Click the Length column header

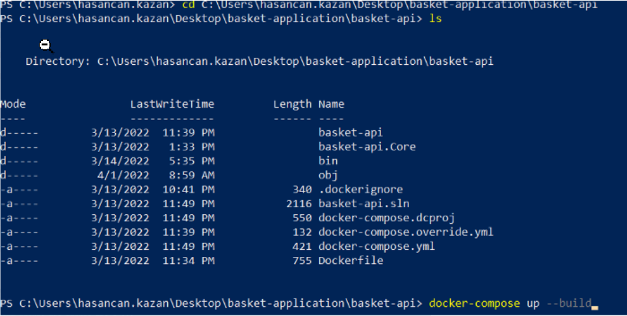[x=292, y=104]
